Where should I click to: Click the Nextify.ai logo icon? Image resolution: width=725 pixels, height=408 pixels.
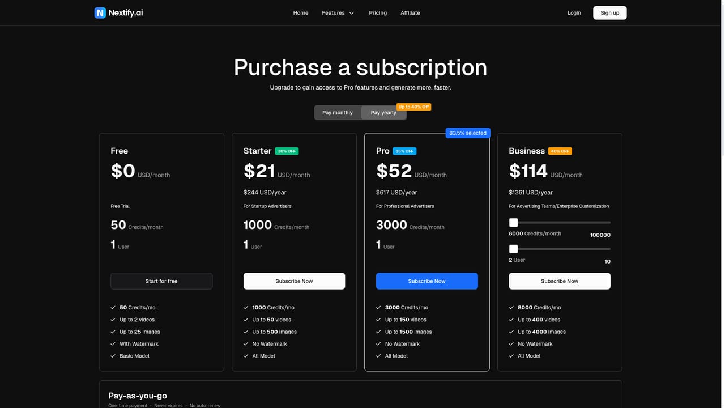[x=100, y=12]
